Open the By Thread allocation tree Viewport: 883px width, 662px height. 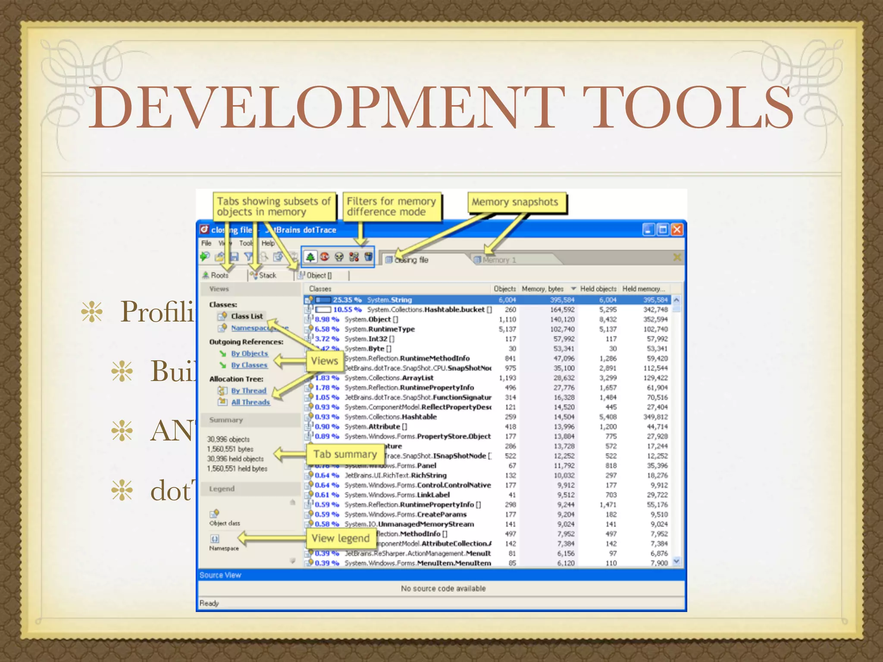click(x=249, y=391)
